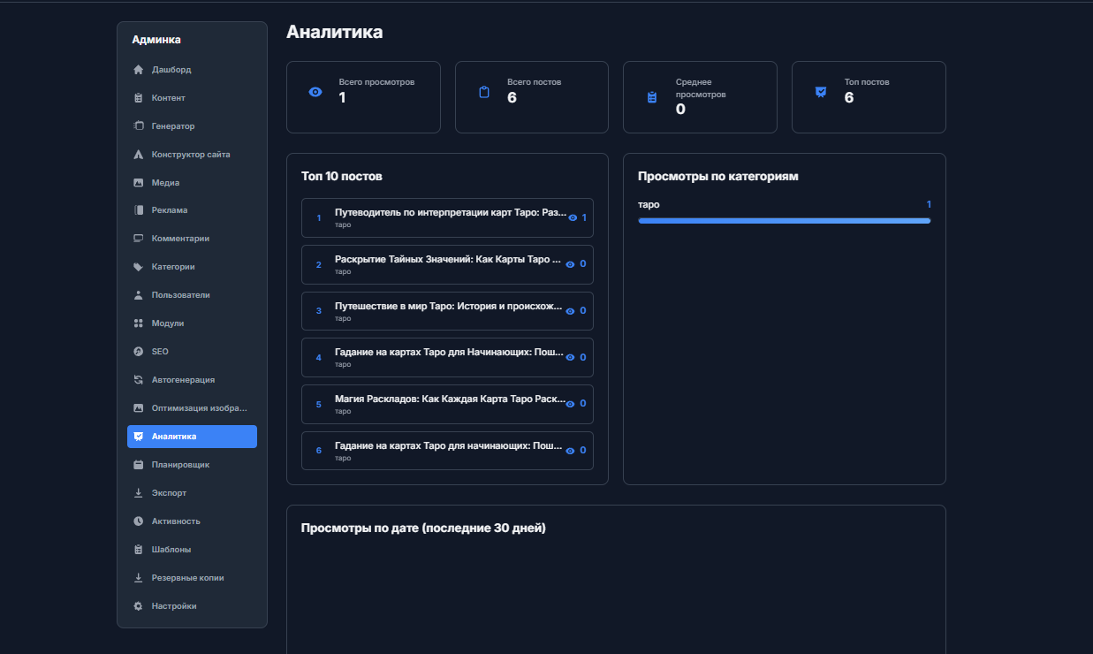Click the eye icon on post number 1
The width and height of the screenshot is (1093, 654).
(x=573, y=217)
